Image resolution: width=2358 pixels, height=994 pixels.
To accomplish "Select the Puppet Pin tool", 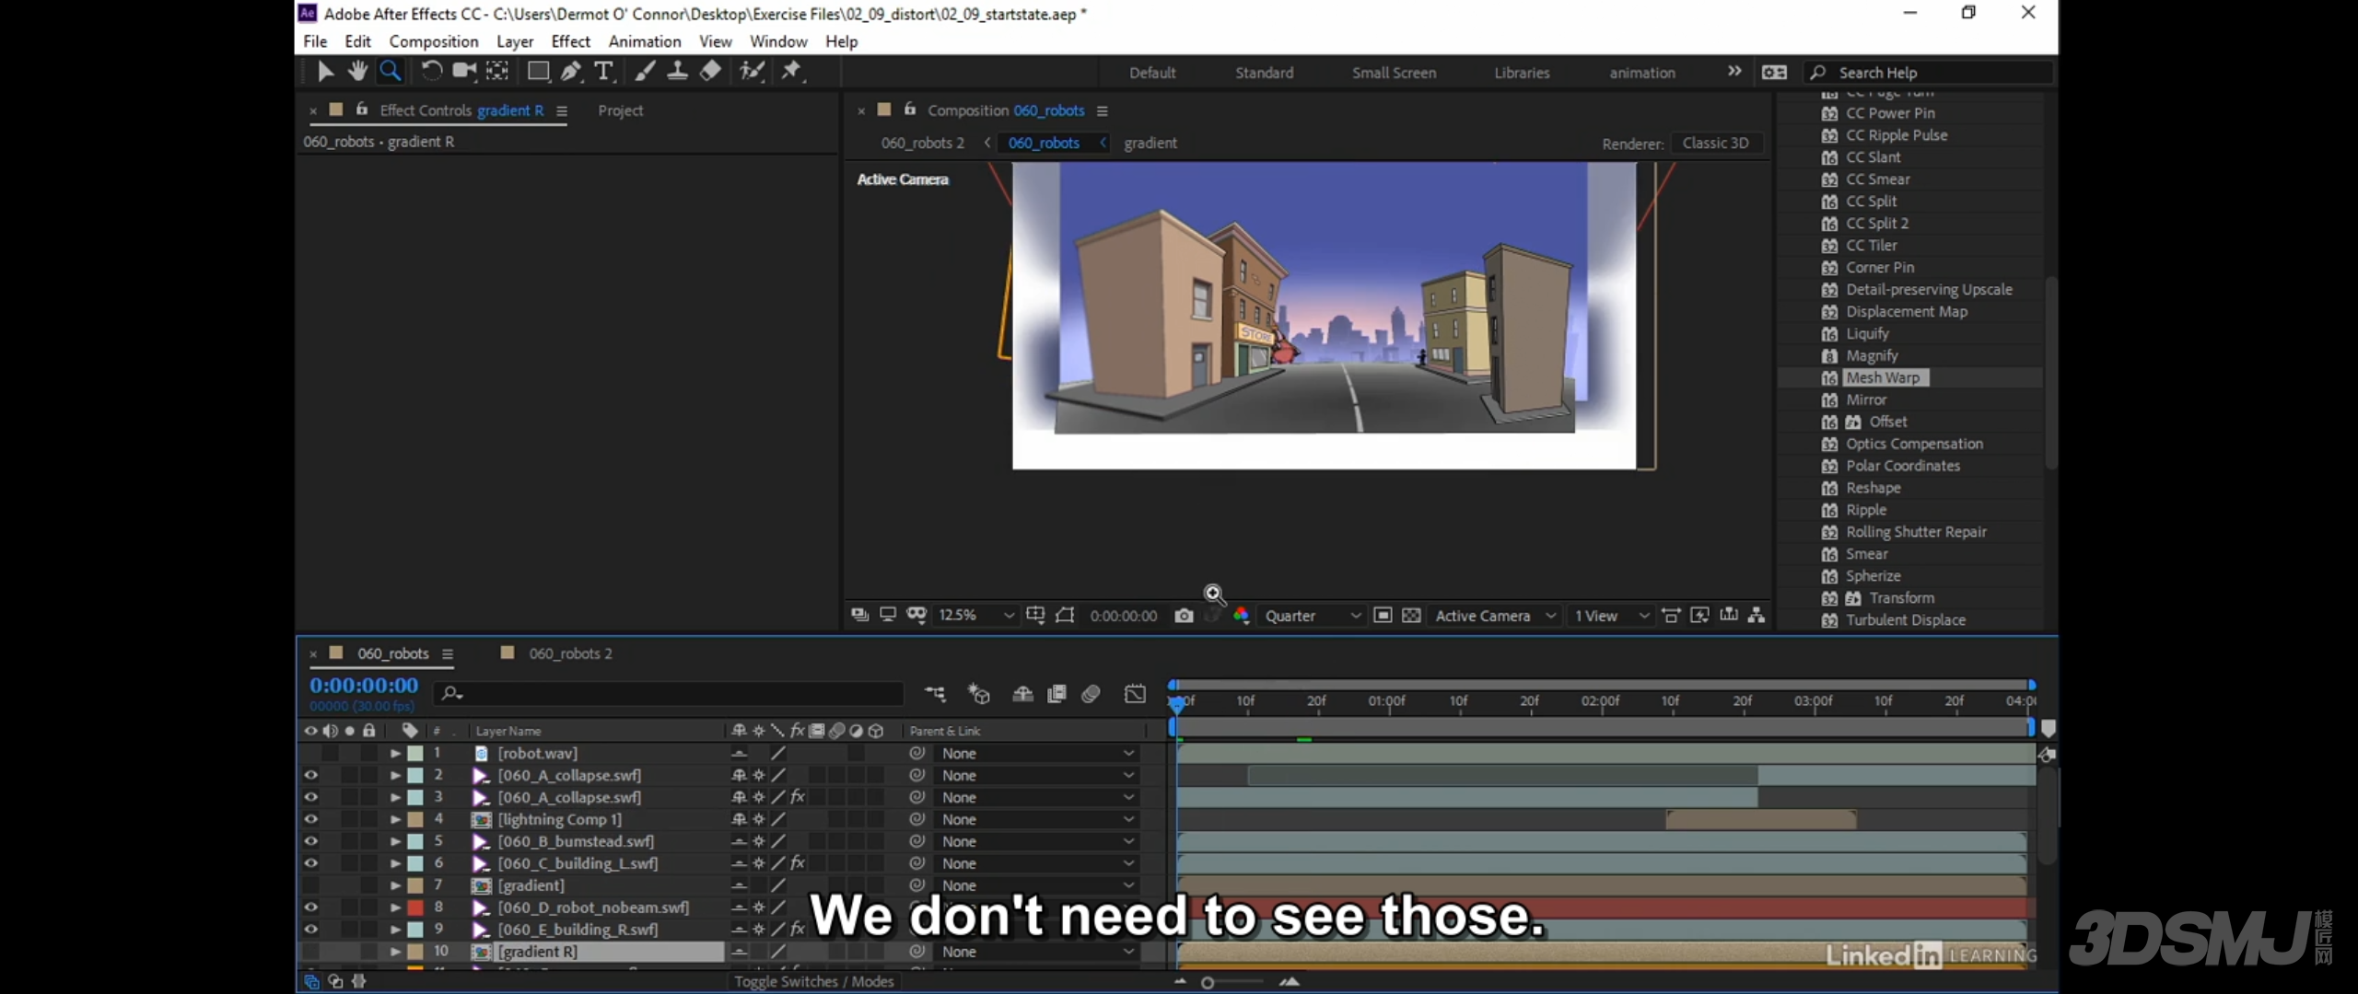I will (x=792, y=71).
